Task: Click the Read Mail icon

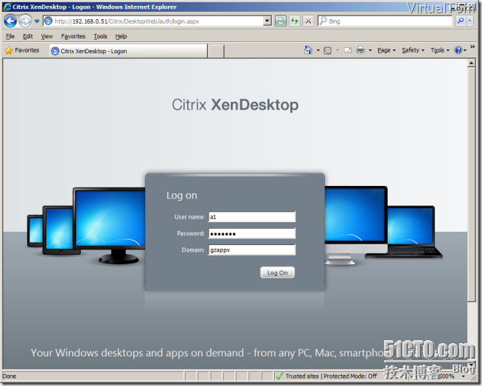Action: tap(348, 50)
